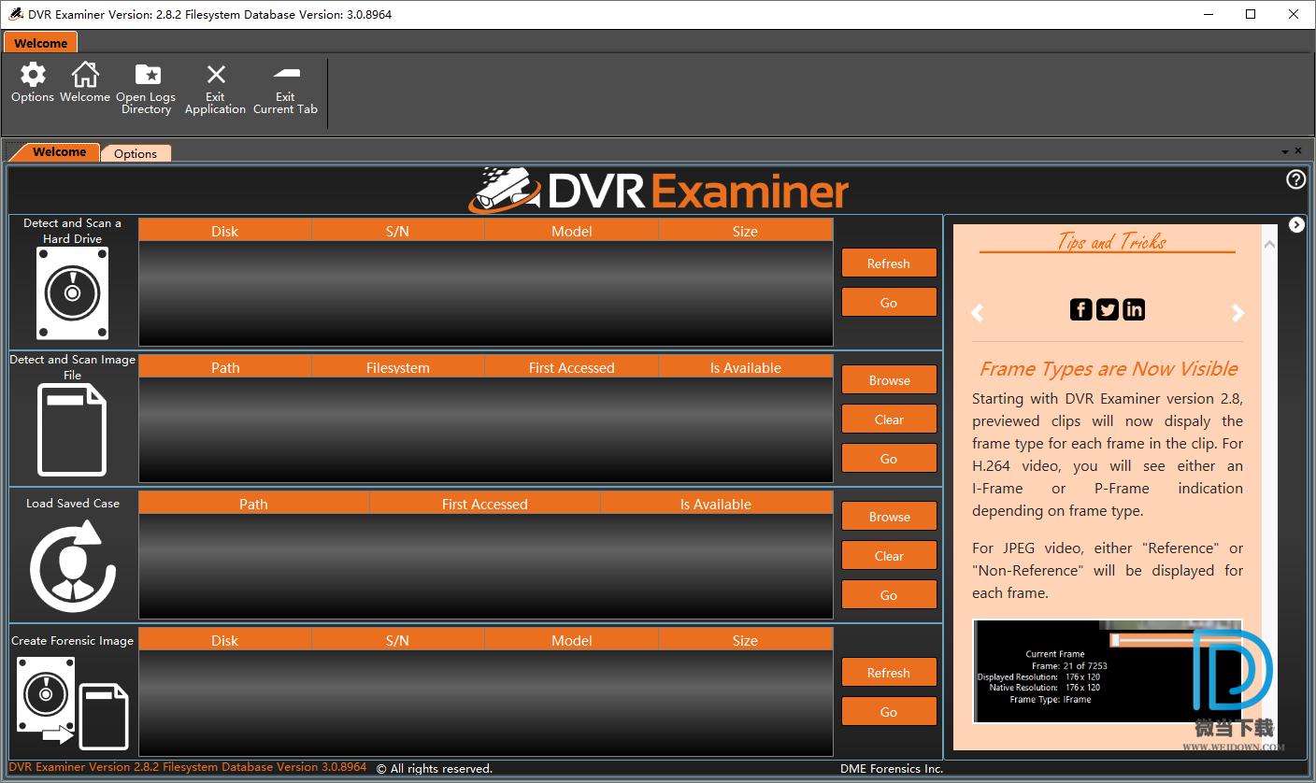The width and height of the screenshot is (1316, 783).
Task: Click forensic image S/N column header
Action: click(398, 640)
